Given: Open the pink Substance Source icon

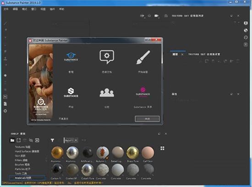Looking at the screenshot, I should (x=142, y=92).
